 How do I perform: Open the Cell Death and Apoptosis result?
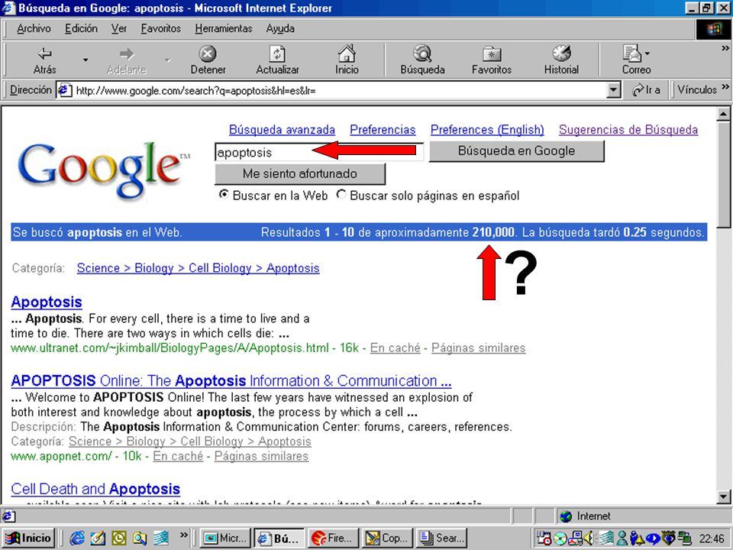point(95,489)
